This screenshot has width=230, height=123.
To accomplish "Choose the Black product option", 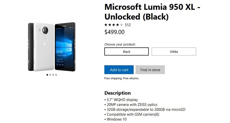I will coord(126,52).
